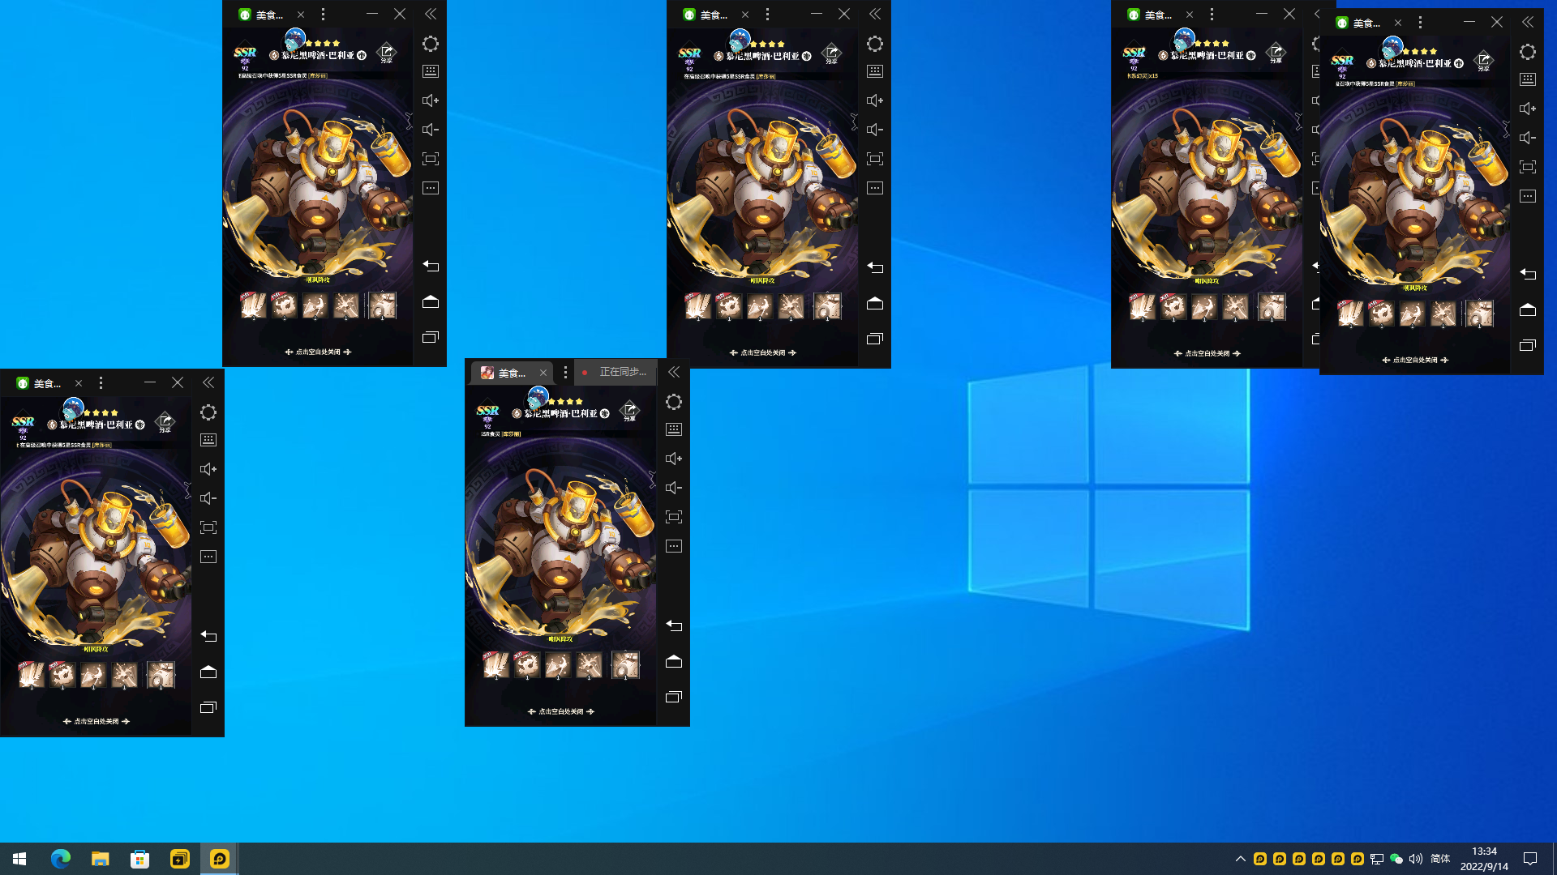Image resolution: width=1557 pixels, height=875 pixels.
Task: Tap Android back button in top-left emulator
Action: pos(431,266)
